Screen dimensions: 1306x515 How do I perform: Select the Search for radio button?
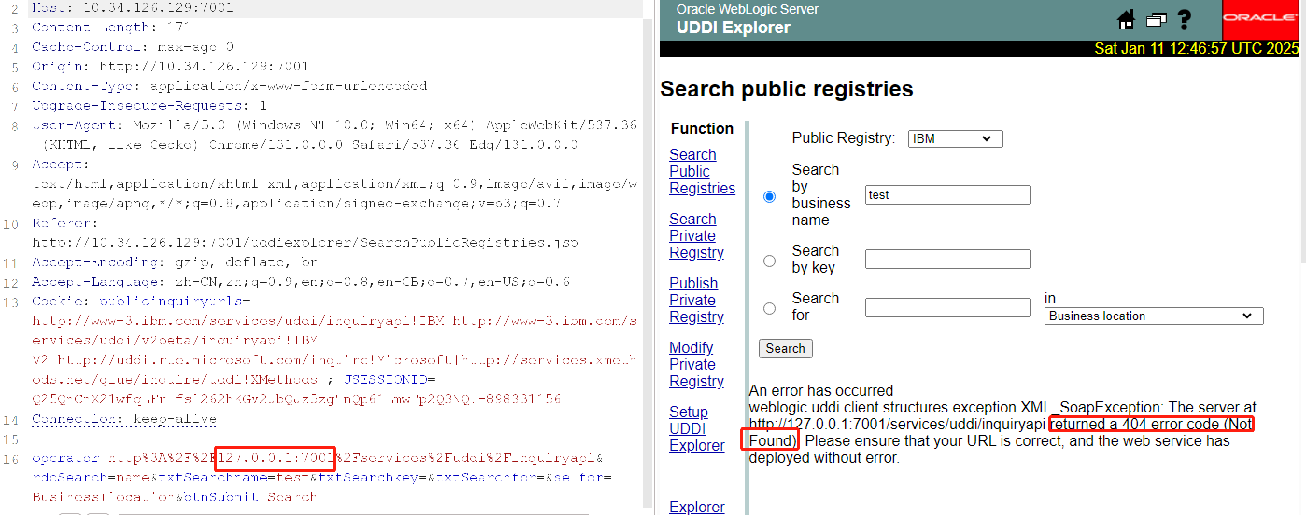[x=769, y=308]
